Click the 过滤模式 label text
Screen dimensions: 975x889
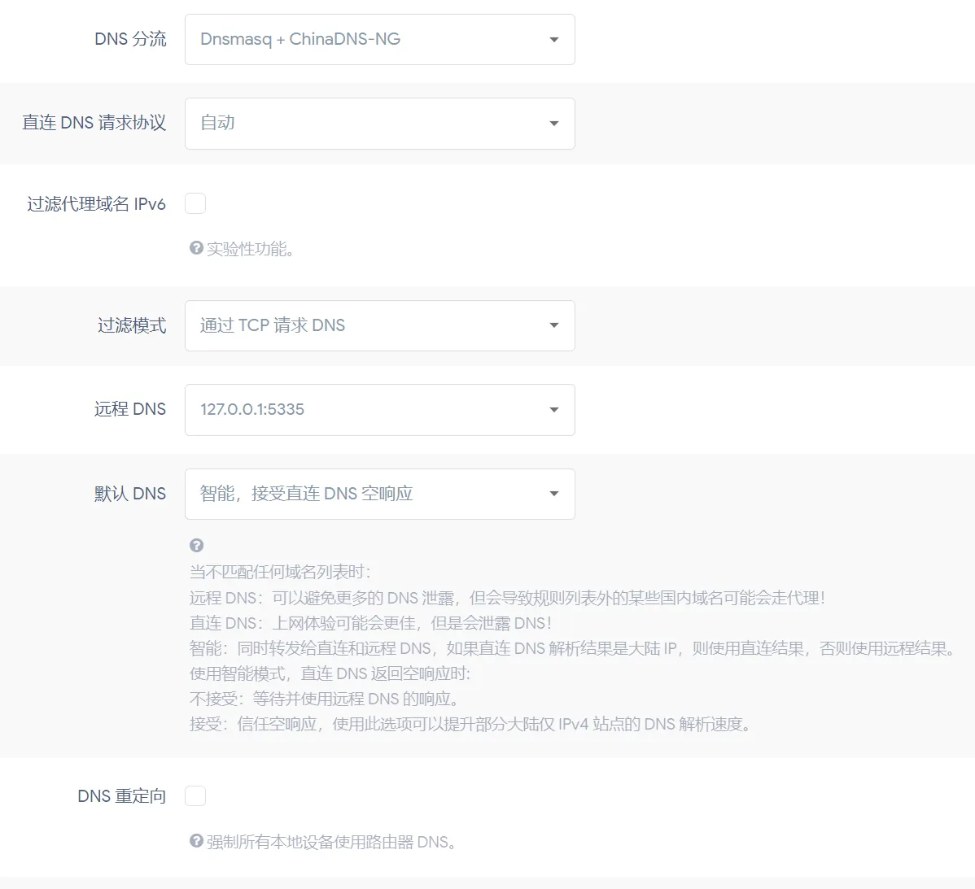(x=132, y=325)
